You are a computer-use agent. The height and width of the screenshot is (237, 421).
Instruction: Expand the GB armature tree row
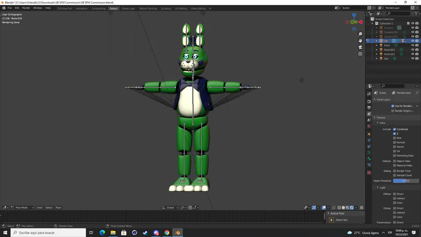point(377,41)
